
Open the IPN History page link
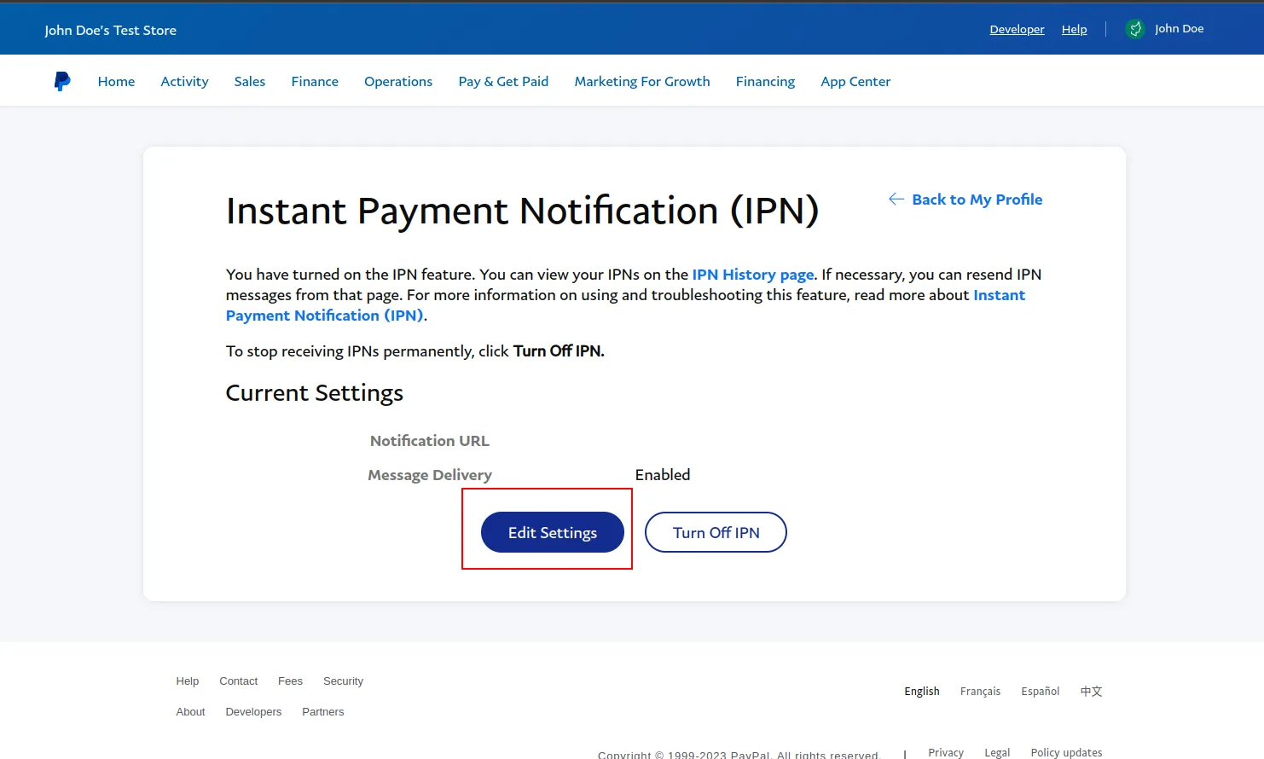coord(752,274)
